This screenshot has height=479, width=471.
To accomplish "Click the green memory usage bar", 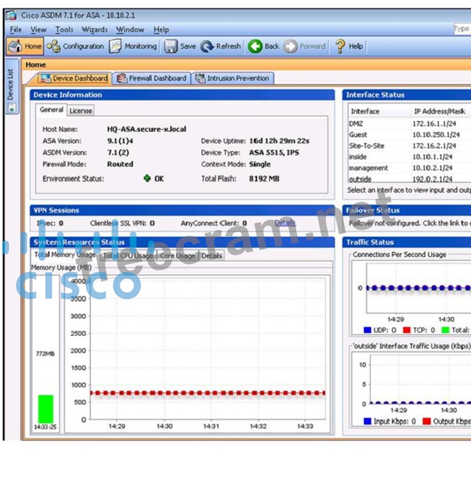I will tap(46, 409).
